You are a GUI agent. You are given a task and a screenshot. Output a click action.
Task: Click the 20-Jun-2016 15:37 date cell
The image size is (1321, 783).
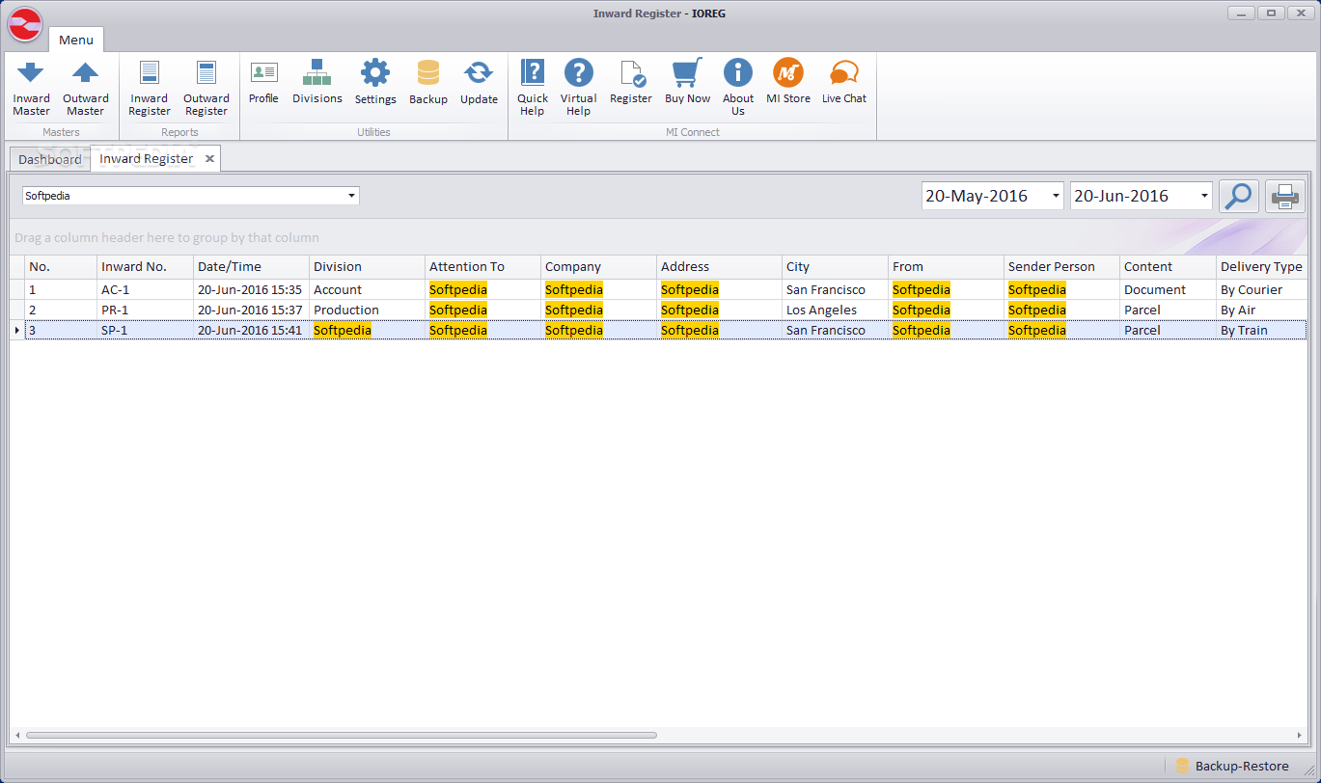click(x=251, y=310)
